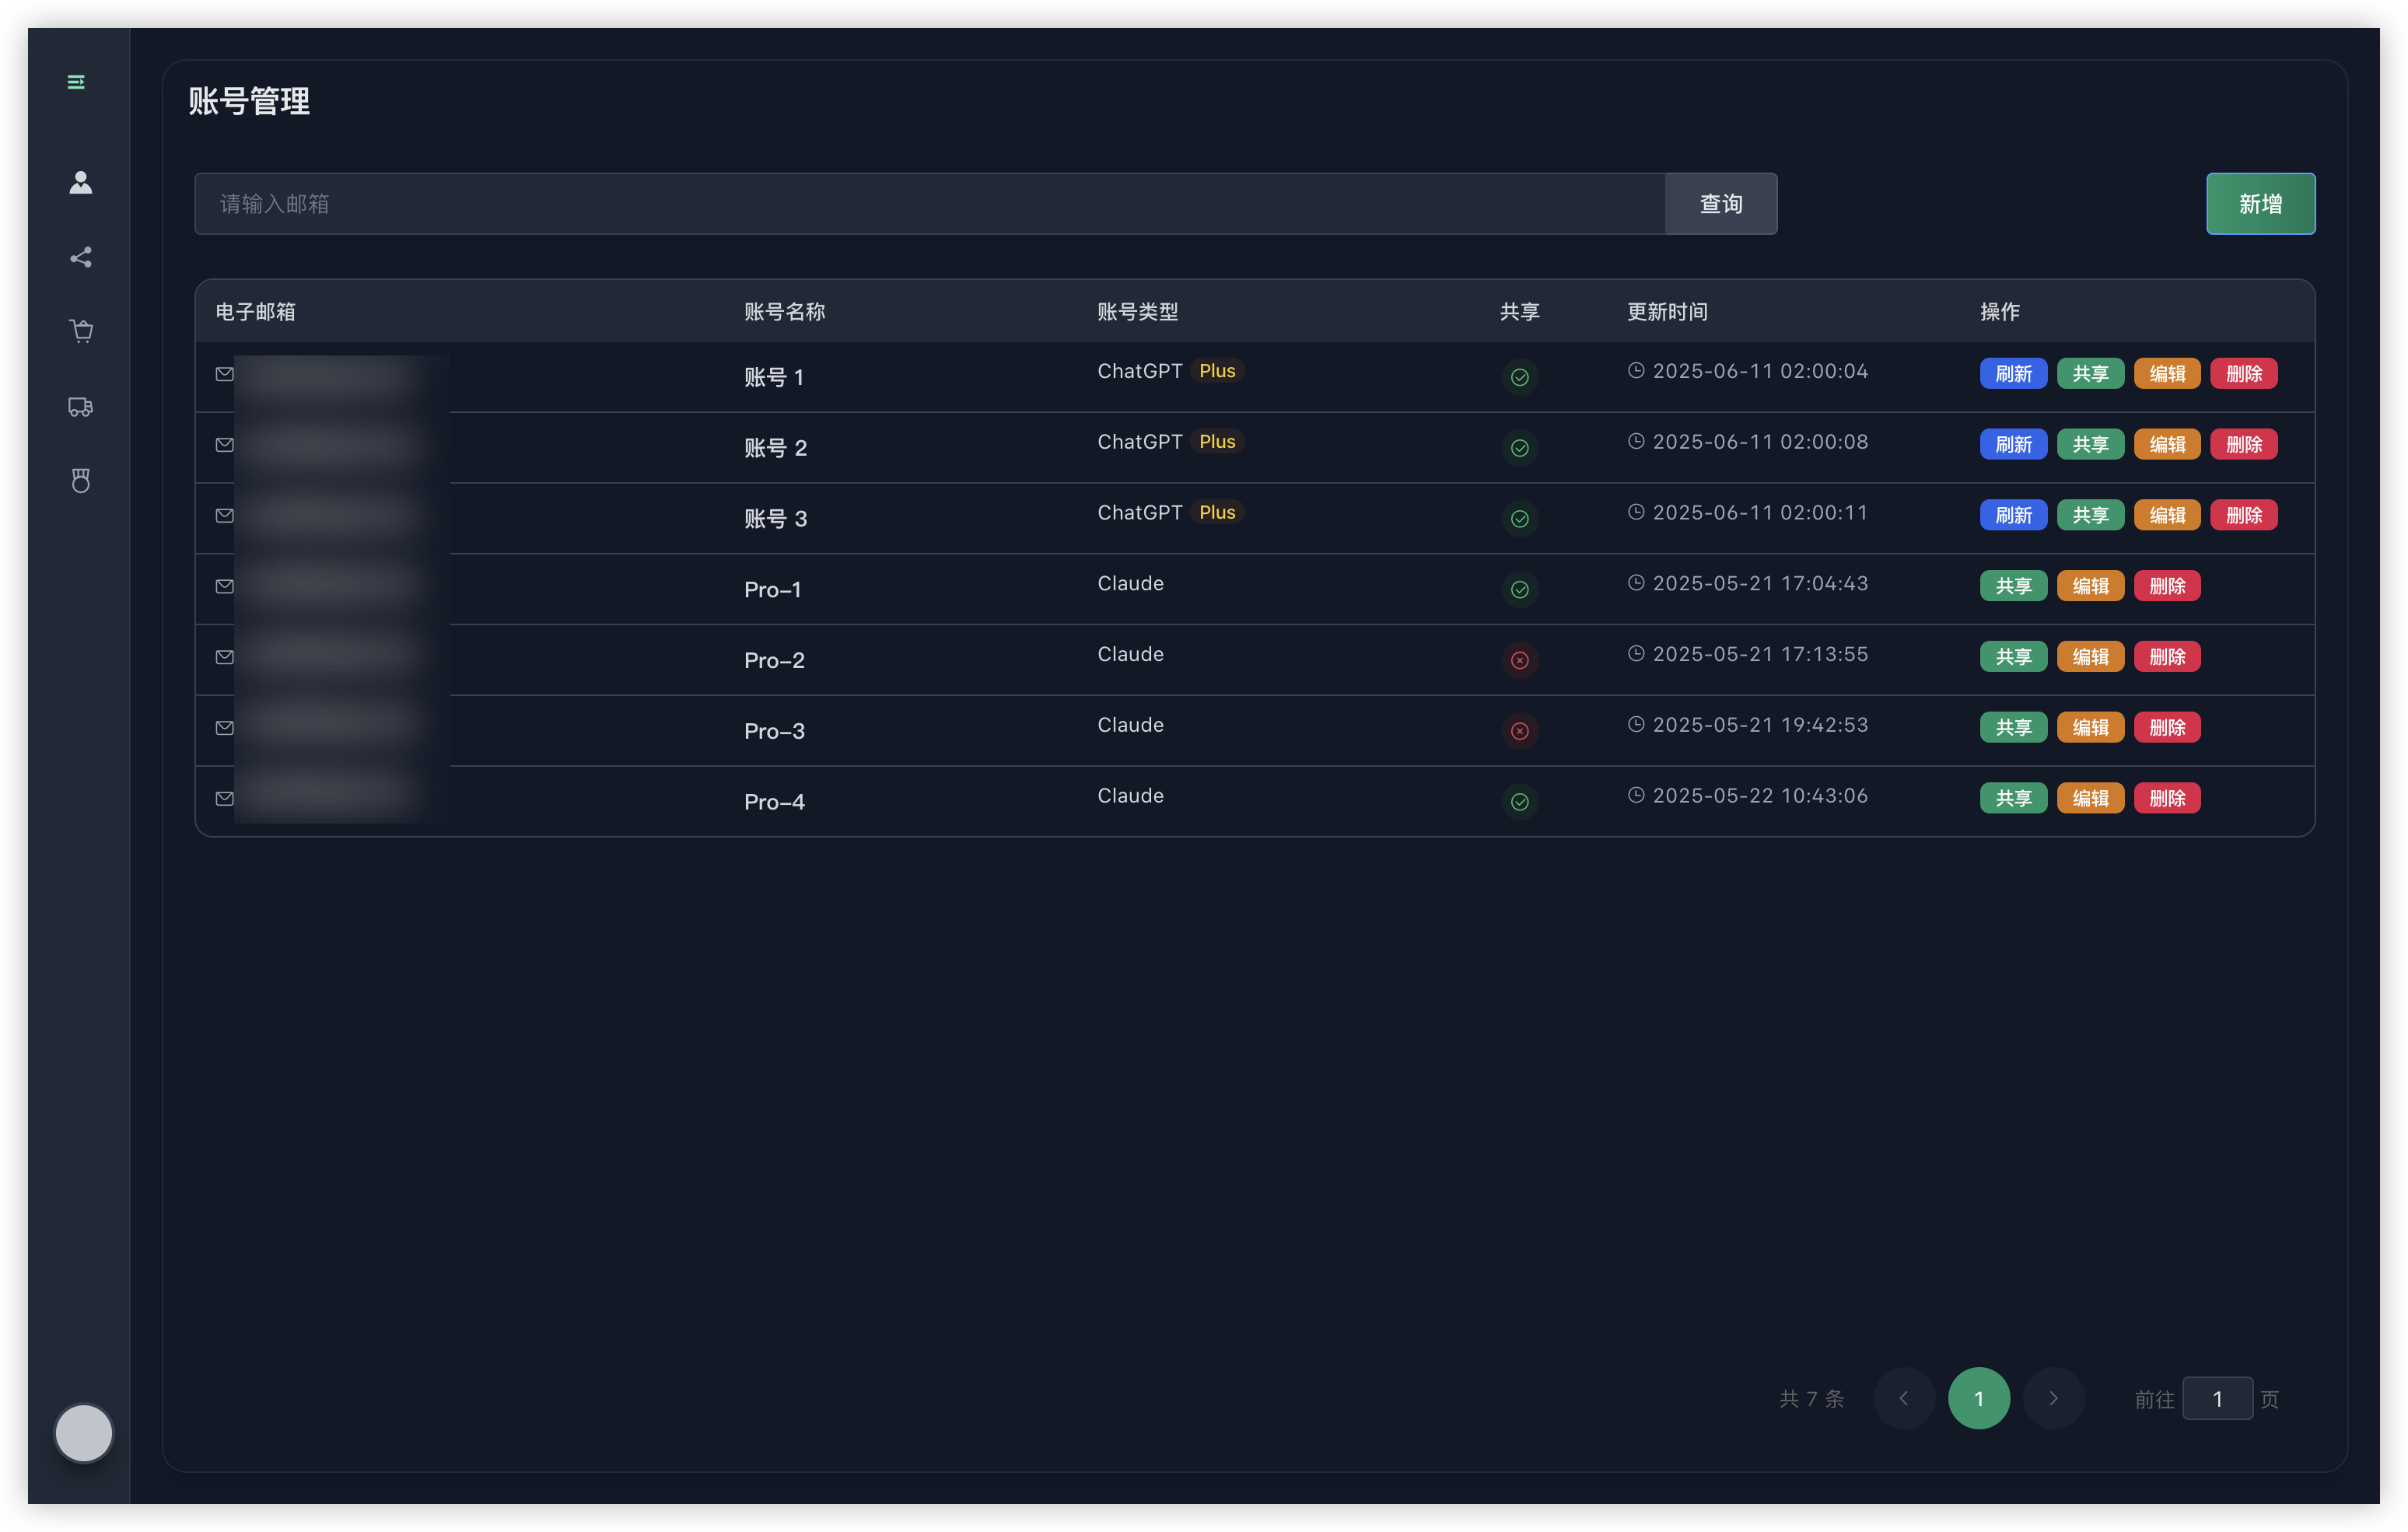Toggle the green shared status for 账号 1
The height and width of the screenshot is (1532, 2408).
(1519, 377)
